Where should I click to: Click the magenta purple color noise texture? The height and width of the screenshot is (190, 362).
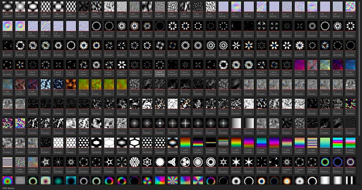click(300, 65)
